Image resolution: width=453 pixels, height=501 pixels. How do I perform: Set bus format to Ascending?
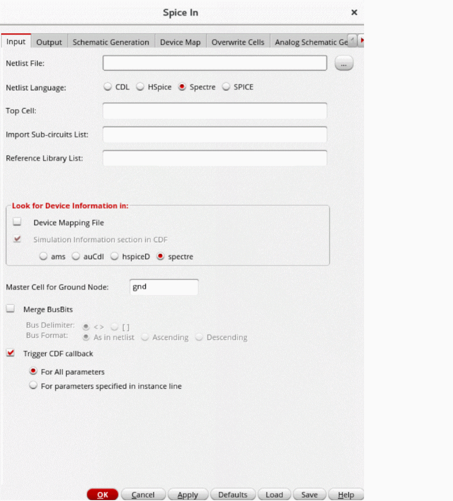[145, 337]
